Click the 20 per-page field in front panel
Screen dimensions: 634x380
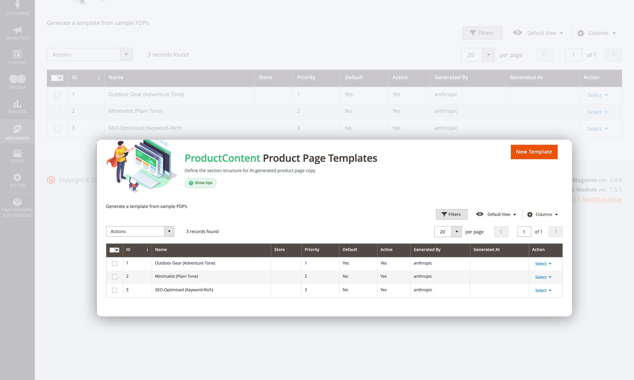[x=443, y=232]
